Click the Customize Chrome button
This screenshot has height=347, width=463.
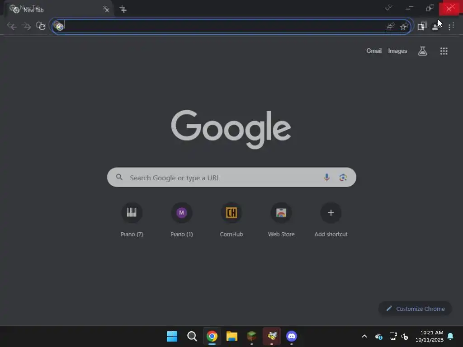pyautogui.click(x=415, y=309)
